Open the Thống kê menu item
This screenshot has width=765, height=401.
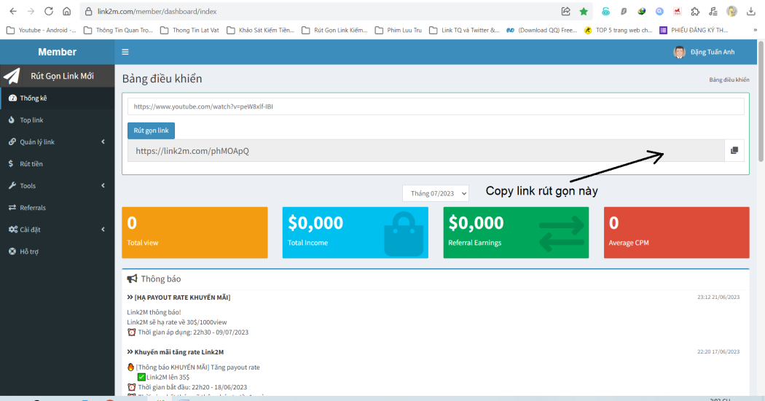coord(58,98)
